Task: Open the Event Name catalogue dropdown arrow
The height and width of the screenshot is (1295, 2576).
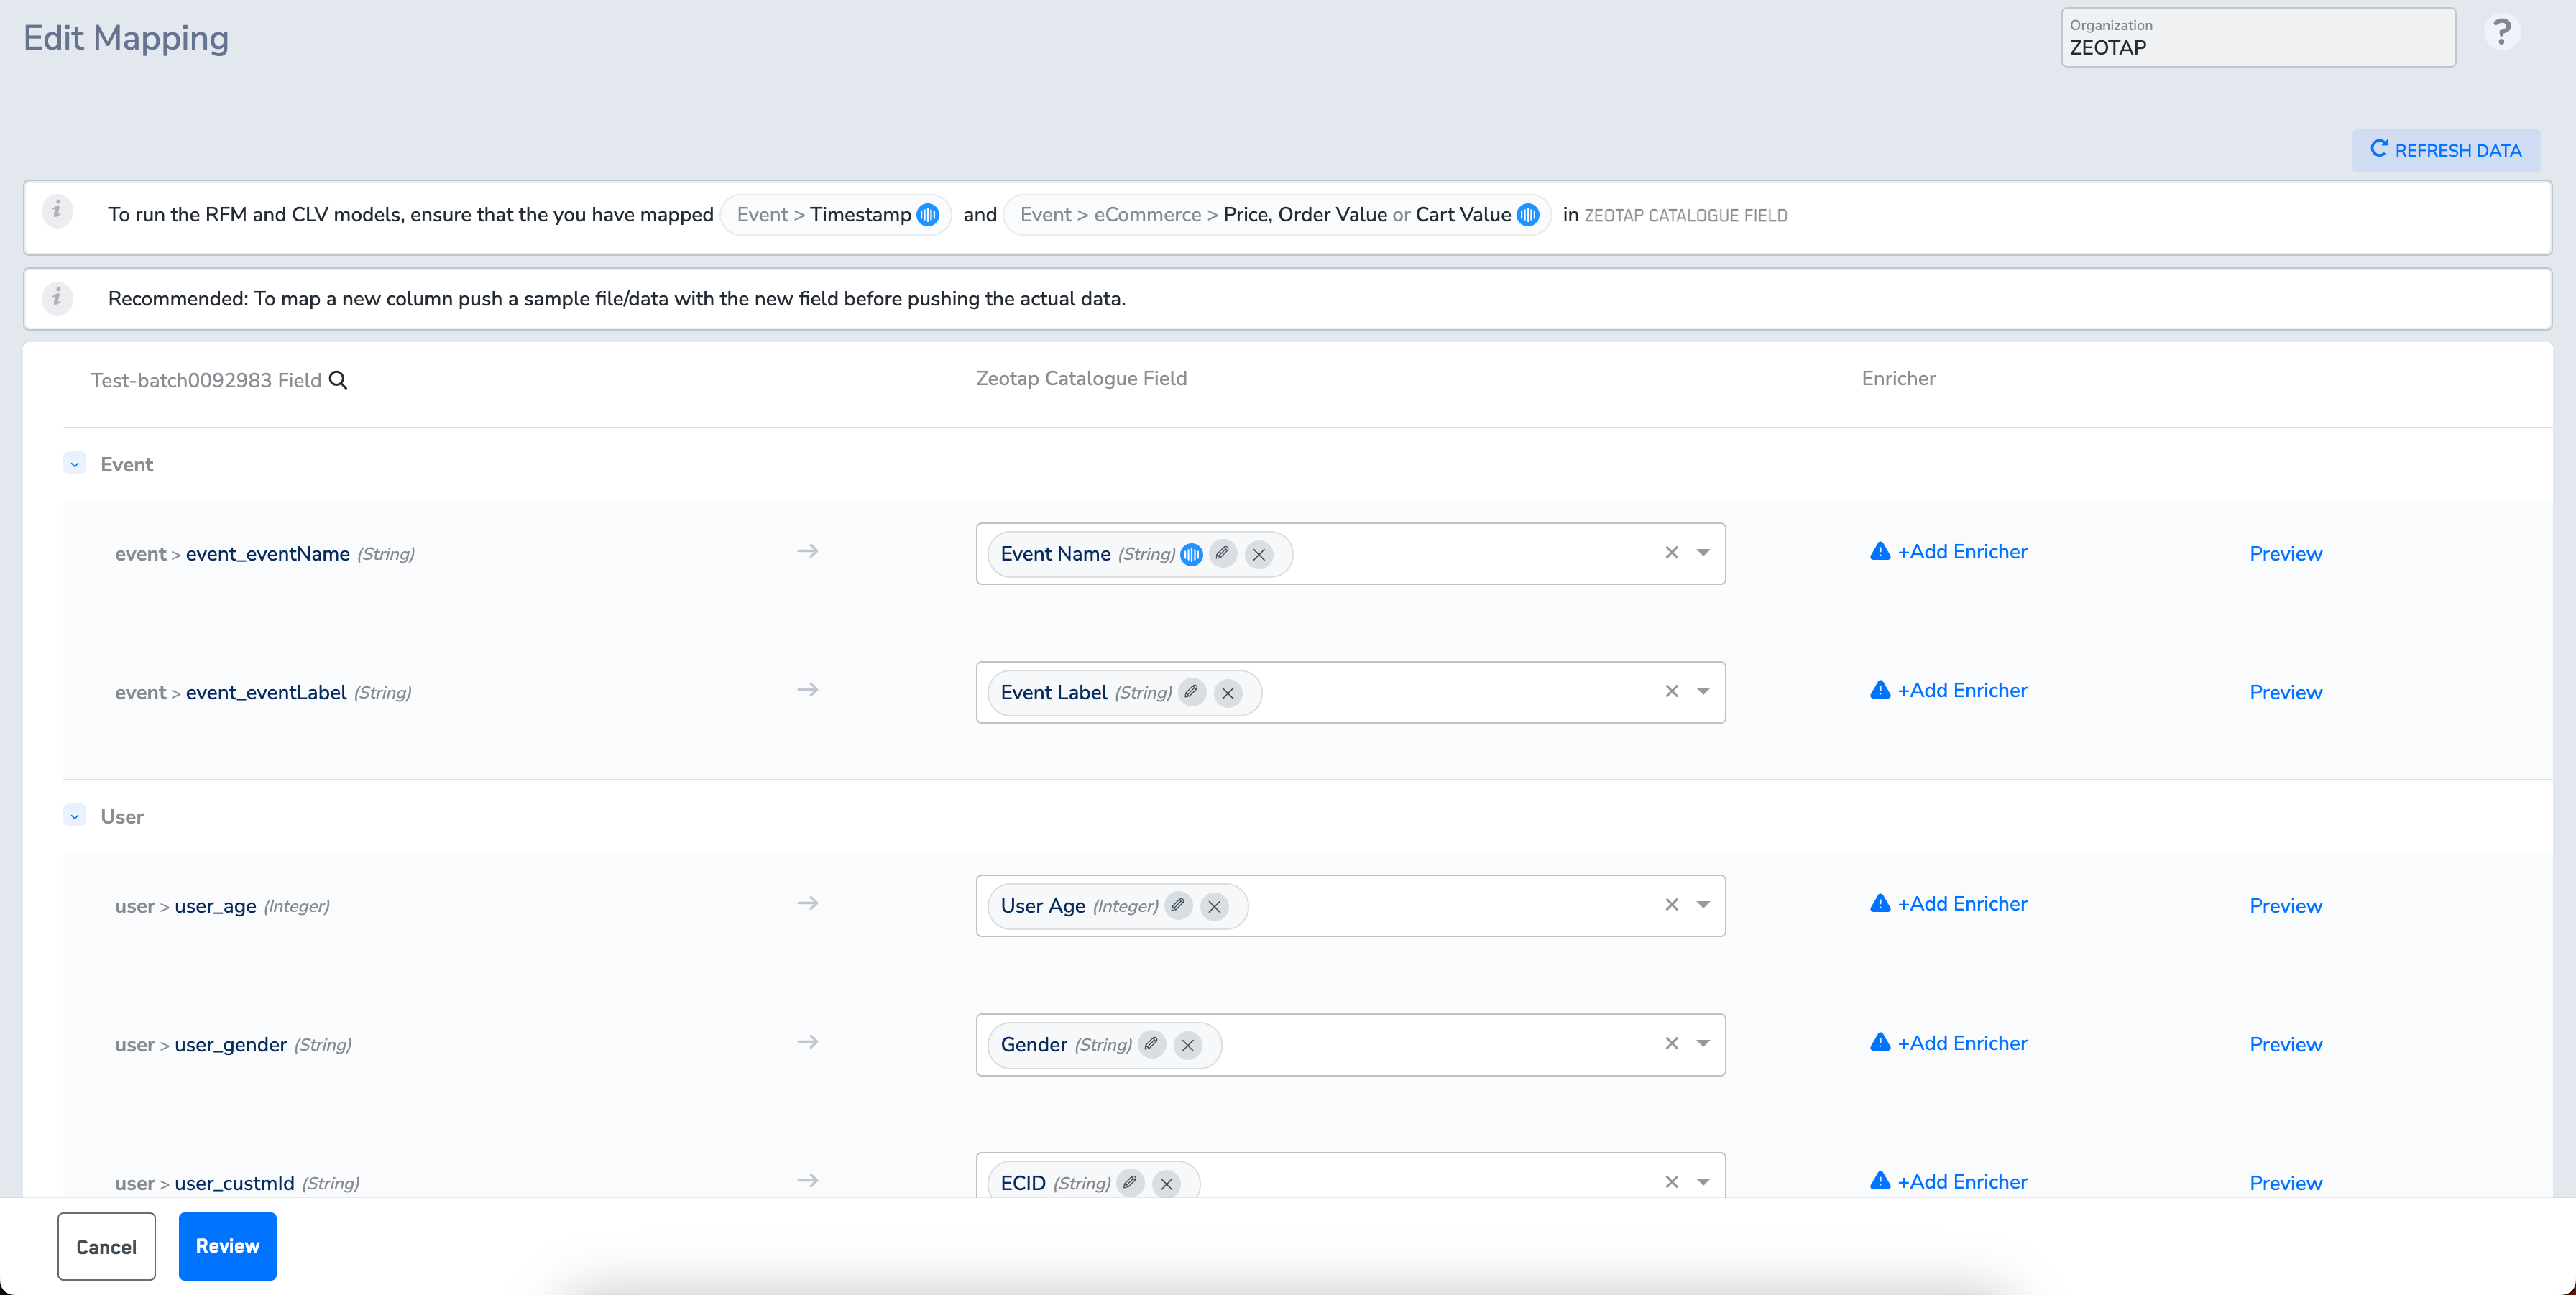Action: pyautogui.click(x=1703, y=552)
